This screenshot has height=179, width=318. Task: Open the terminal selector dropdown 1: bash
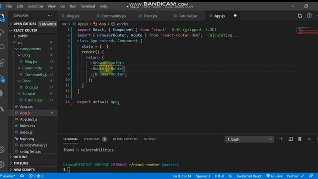249,139
